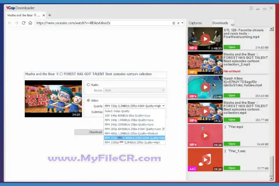Viewport: 279px width, 186px height.
Task: Click the MP4 badge on STL 128 thumbnail
Action: point(193,48)
